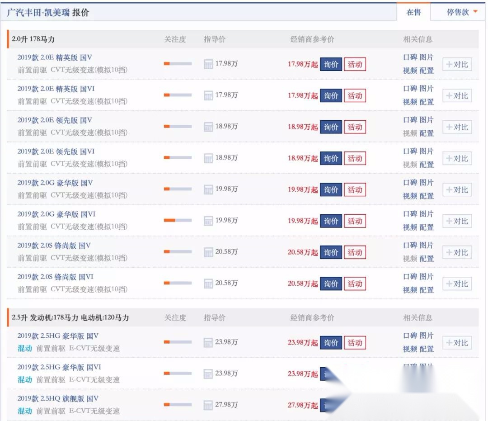Open 视频 for 2.0E 精英版 国V
Viewport: 488px width, 421px height.
coord(410,71)
